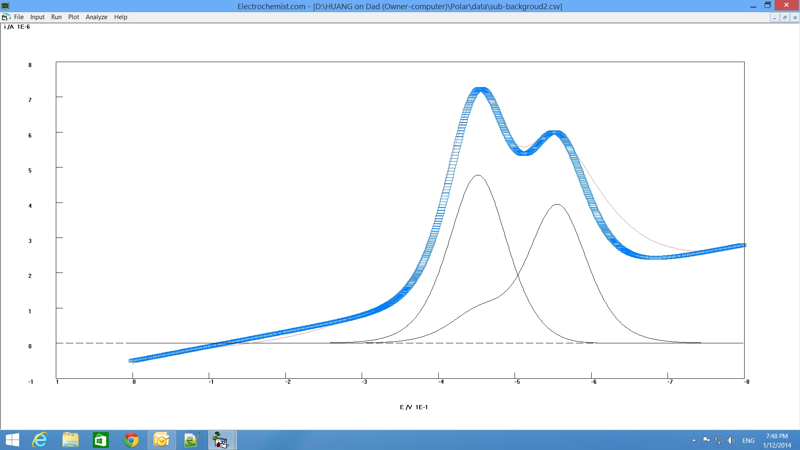Open the Notepad++ taskbar icon
Viewport: 800px width, 450px height.
[192, 440]
